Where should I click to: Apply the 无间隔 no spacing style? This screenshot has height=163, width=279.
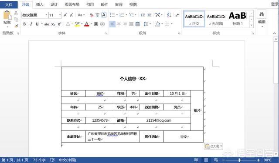(216, 19)
